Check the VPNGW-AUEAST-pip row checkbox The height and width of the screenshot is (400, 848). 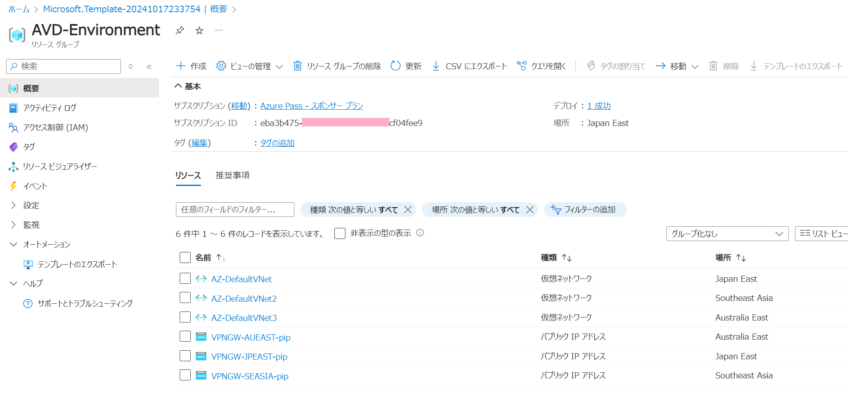click(185, 336)
